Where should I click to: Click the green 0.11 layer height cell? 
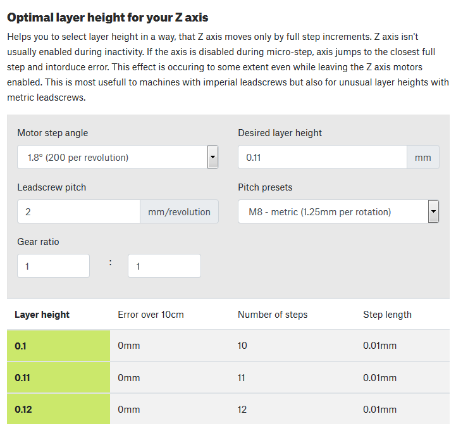(x=58, y=378)
